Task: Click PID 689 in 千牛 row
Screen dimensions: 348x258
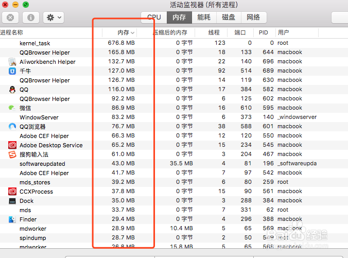Action: click(x=268, y=71)
